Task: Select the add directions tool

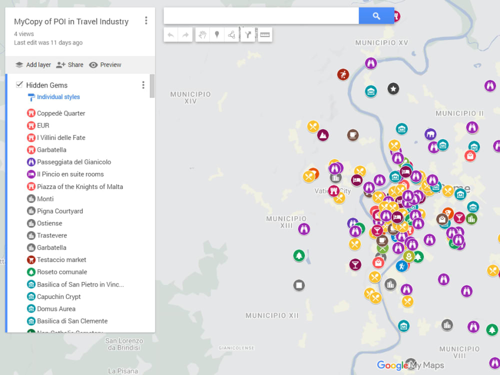Action: click(247, 34)
